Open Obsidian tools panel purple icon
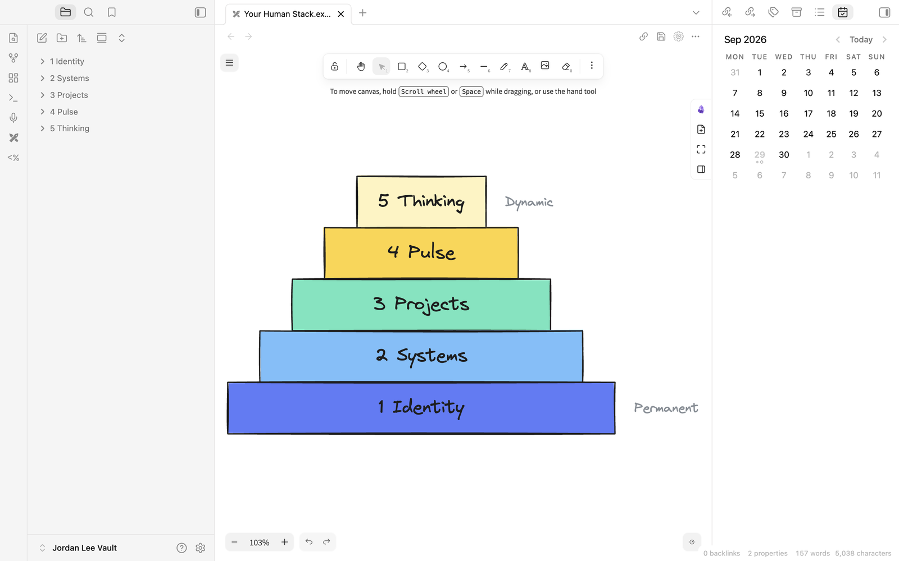 pos(701,109)
